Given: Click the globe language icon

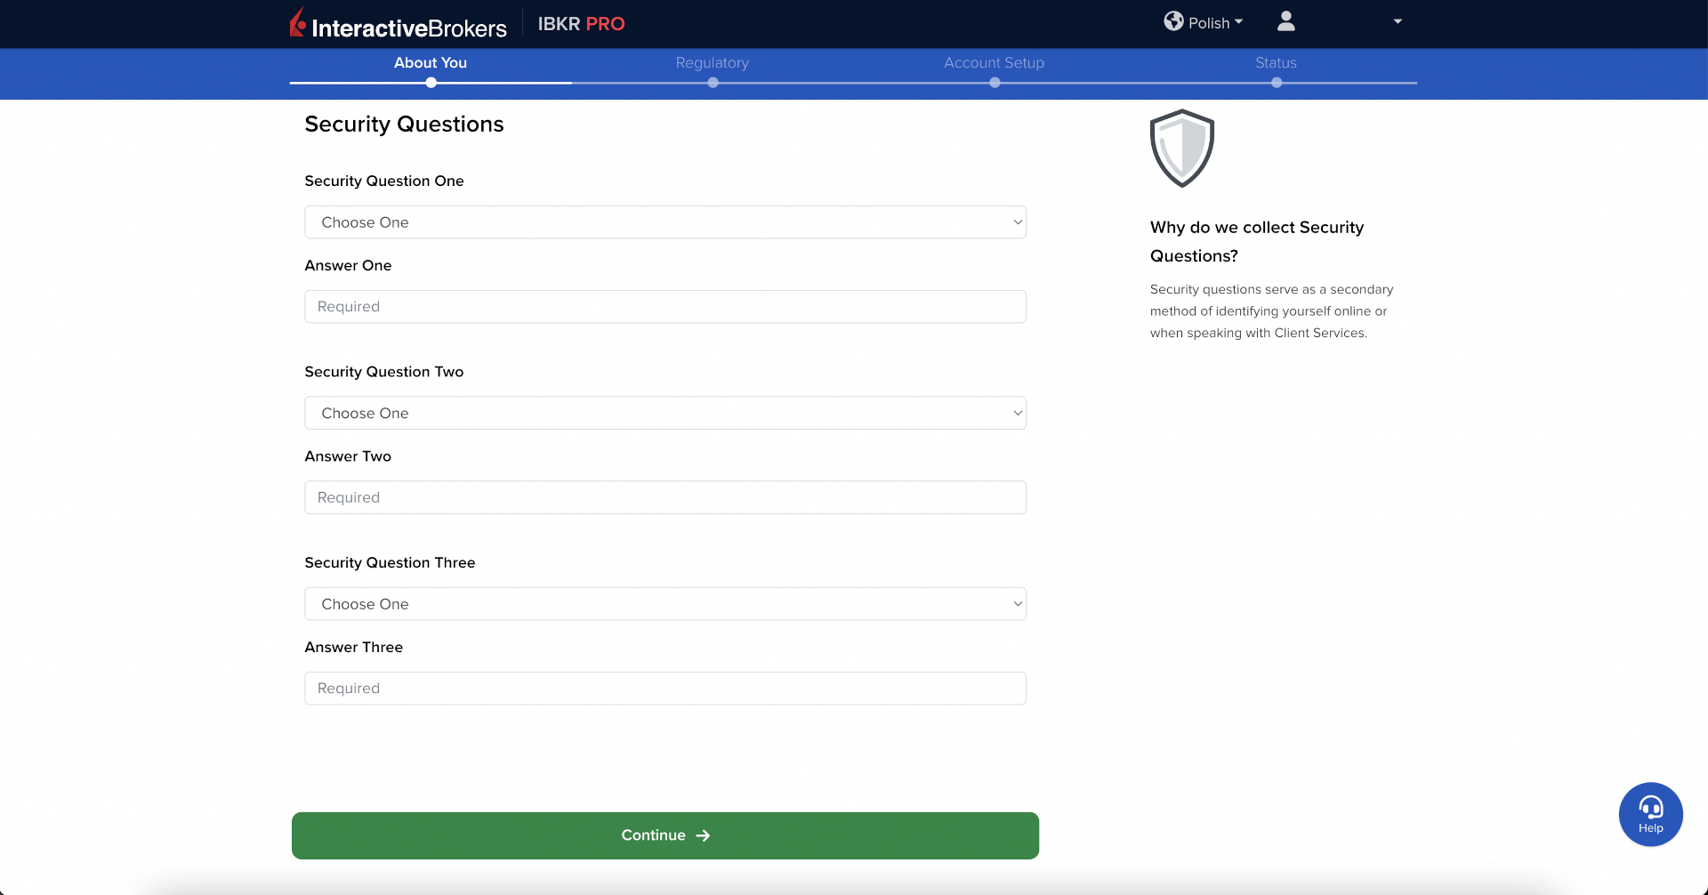Looking at the screenshot, I should pyautogui.click(x=1173, y=21).
